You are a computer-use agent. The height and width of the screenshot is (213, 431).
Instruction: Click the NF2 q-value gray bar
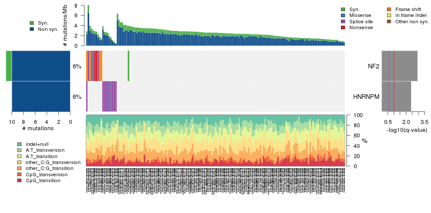[x=399, y=66]
